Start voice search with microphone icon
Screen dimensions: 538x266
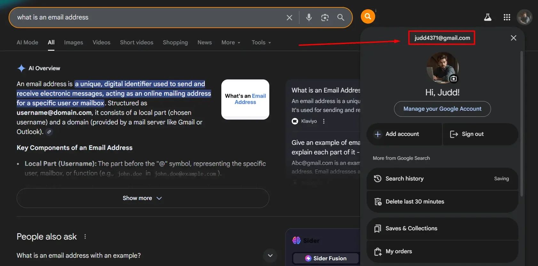[x=309, y=18]
